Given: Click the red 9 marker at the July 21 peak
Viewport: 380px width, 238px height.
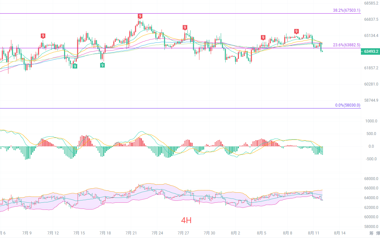Looking at the screenshot, I should pos(140,16).
